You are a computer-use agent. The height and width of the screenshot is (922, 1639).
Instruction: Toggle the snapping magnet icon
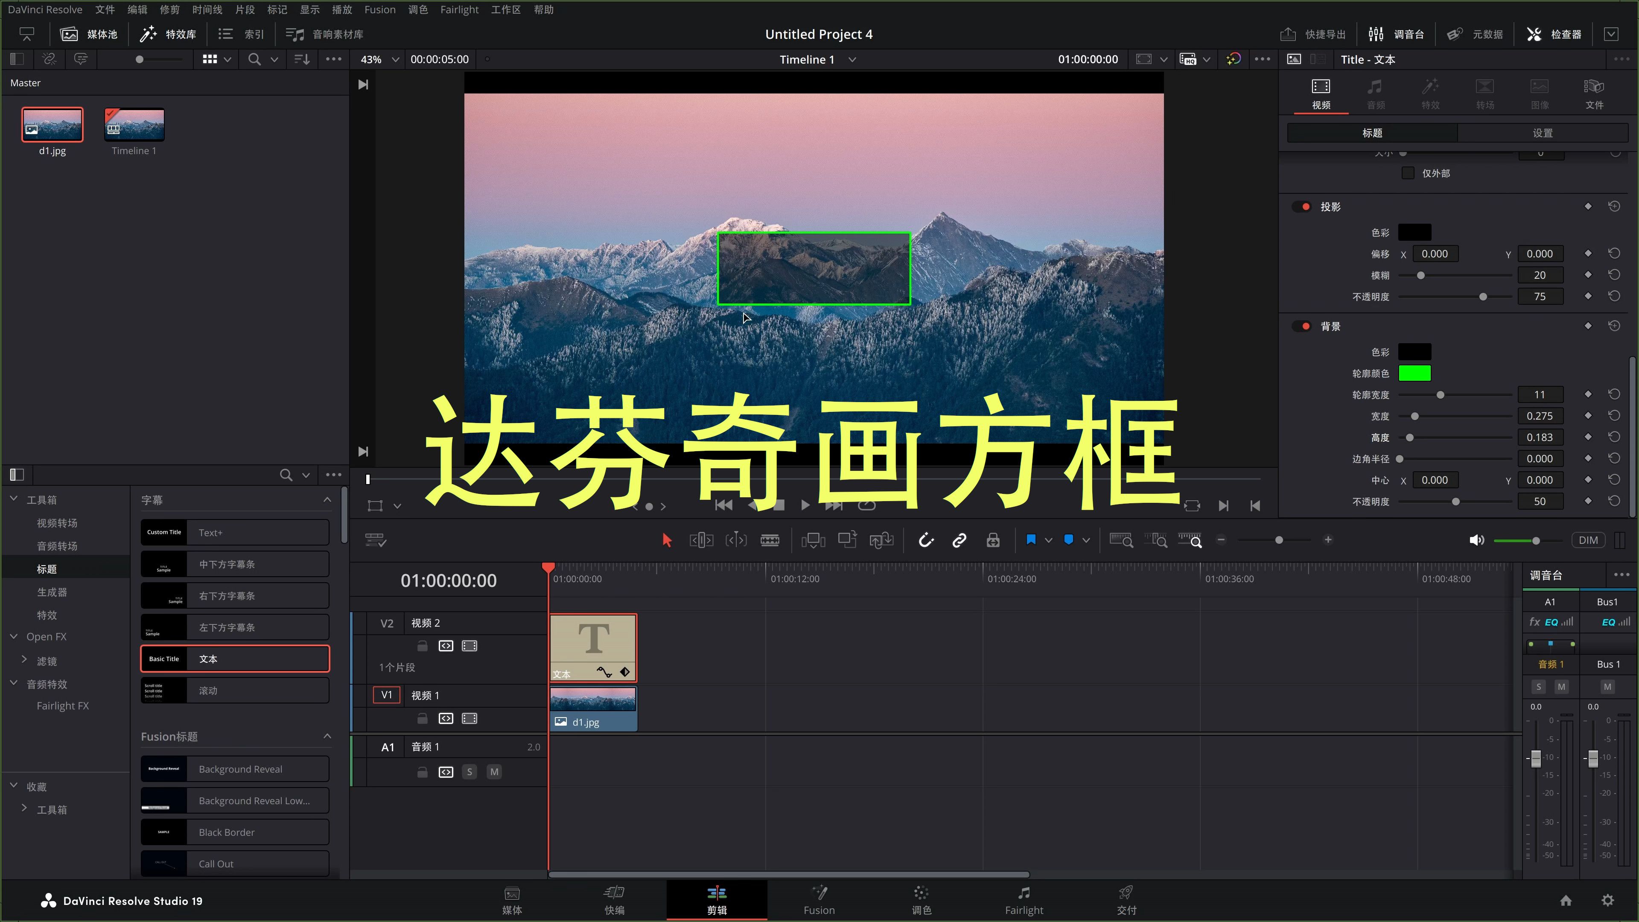coord(926,540)
